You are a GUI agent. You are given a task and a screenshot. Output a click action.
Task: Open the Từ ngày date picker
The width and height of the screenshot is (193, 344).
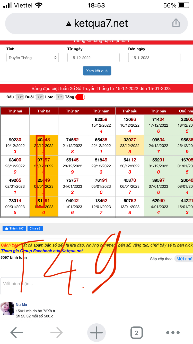pos(93,58)
